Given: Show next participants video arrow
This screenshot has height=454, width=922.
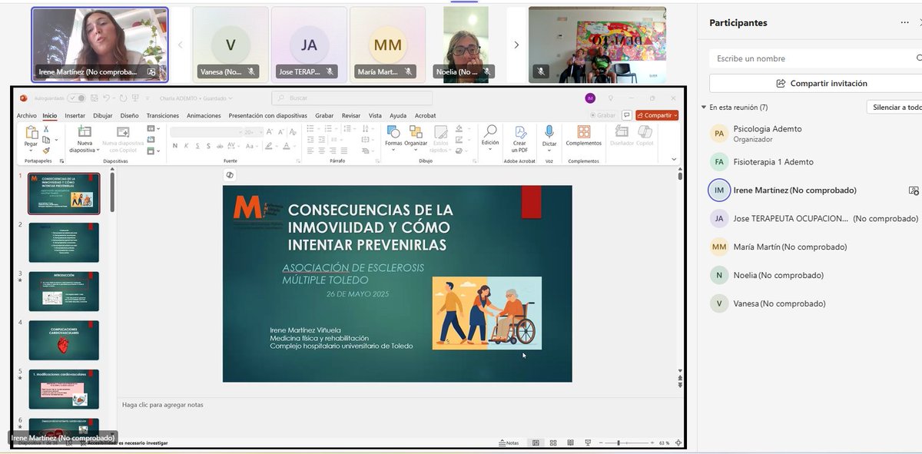Looking at the screenshot, I should pyautogui.click(x=516, y=45).
